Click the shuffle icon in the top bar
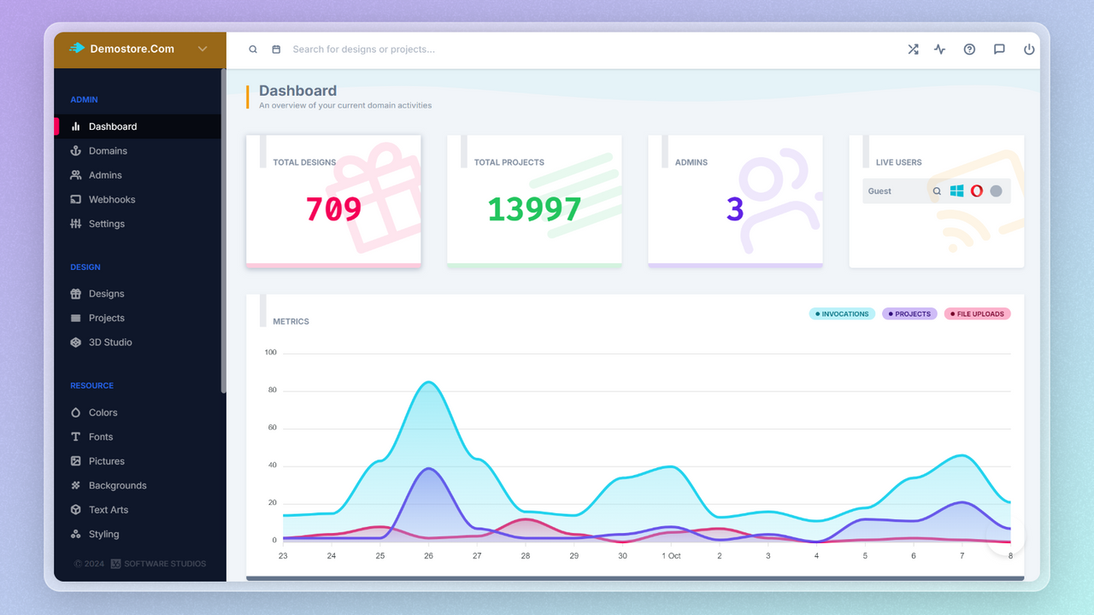1094x615 pixels. click(x=913, y=49)
